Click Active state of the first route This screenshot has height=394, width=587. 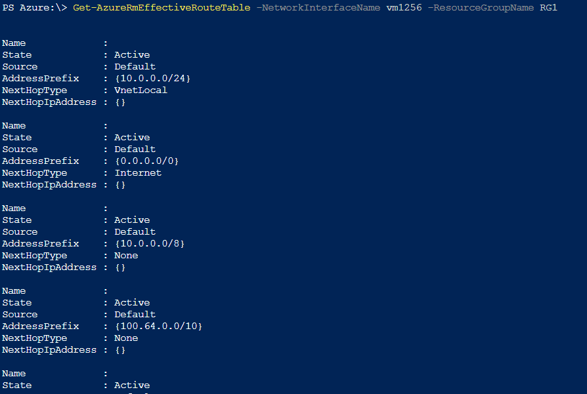[132, 54]
